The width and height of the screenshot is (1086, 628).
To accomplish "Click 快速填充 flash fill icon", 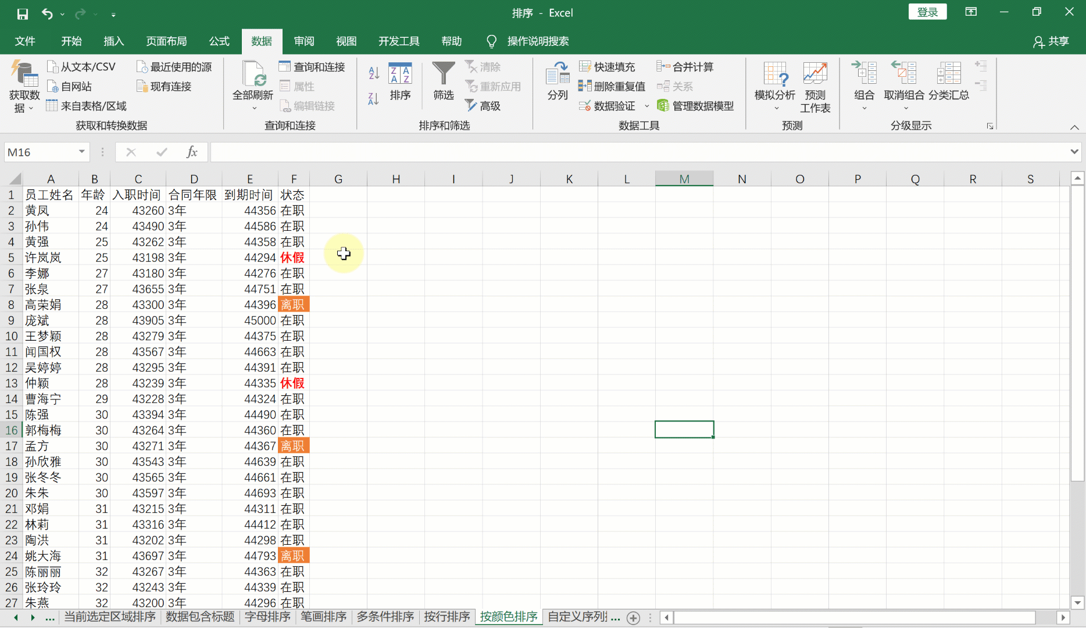I will [607, 67].
